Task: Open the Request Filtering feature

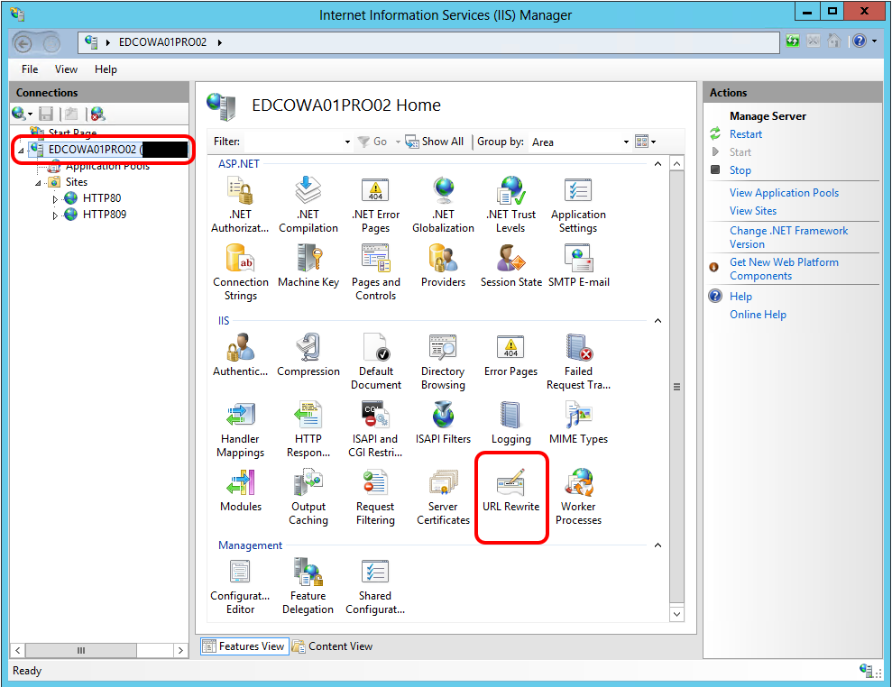Action: point(375,497)
